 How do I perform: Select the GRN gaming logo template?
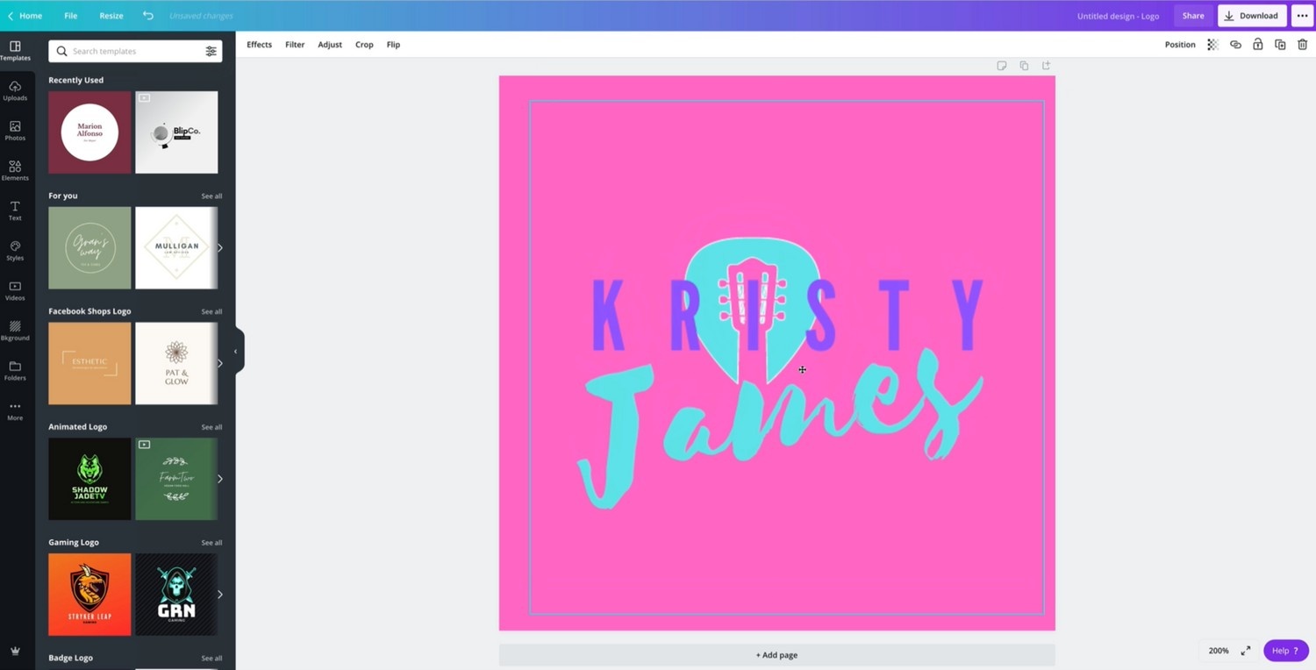coord(176,595)
